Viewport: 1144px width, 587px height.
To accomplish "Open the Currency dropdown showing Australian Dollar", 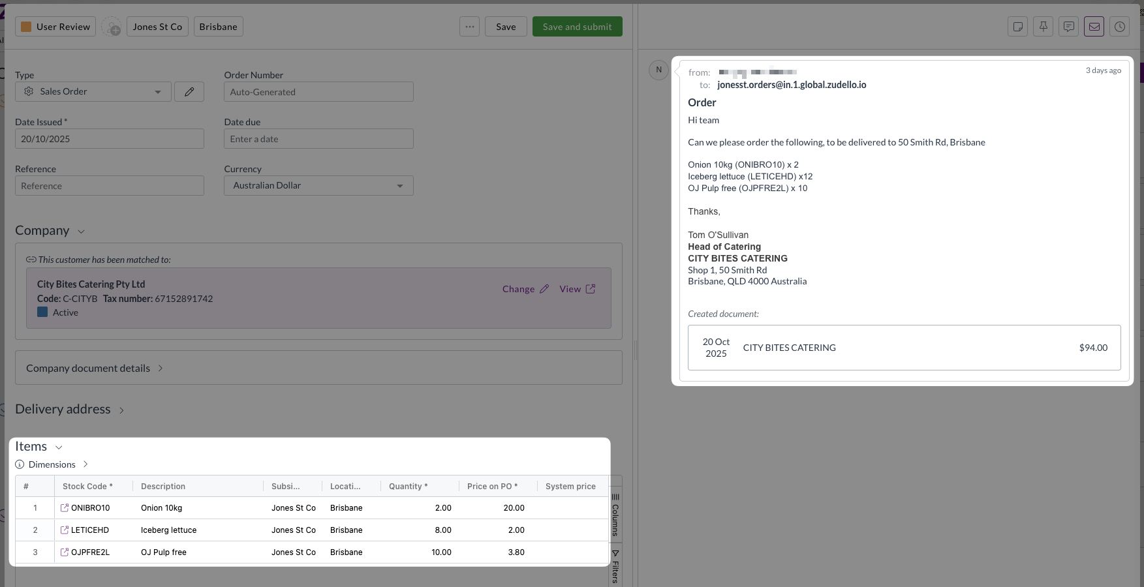I will tap(318, 186).
